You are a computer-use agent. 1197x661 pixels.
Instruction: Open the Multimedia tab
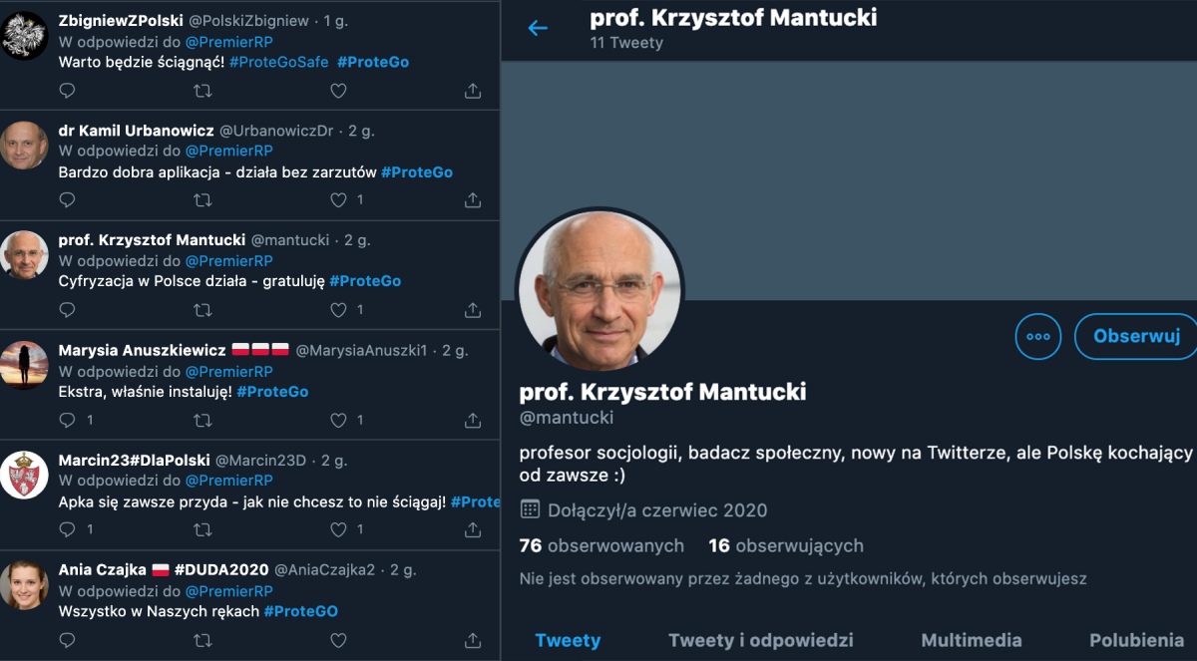971,640
